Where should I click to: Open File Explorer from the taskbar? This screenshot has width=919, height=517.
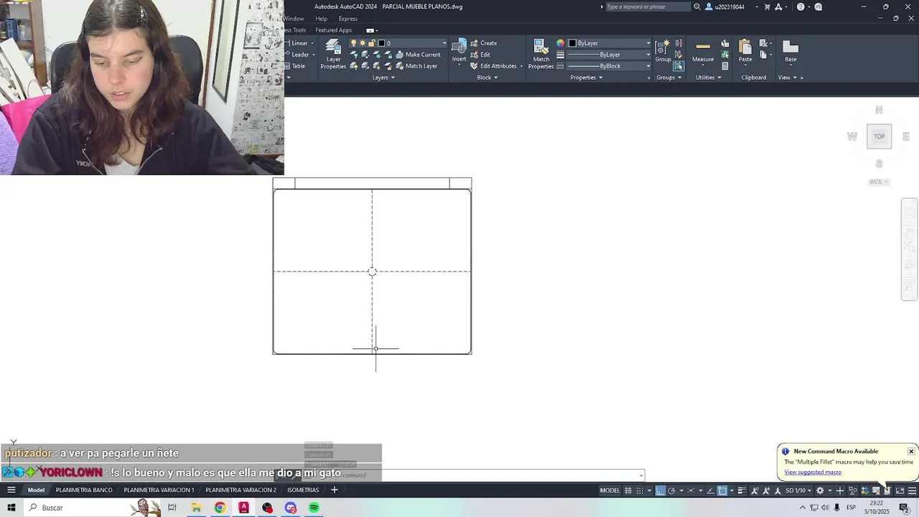click(x=196, y=508)
